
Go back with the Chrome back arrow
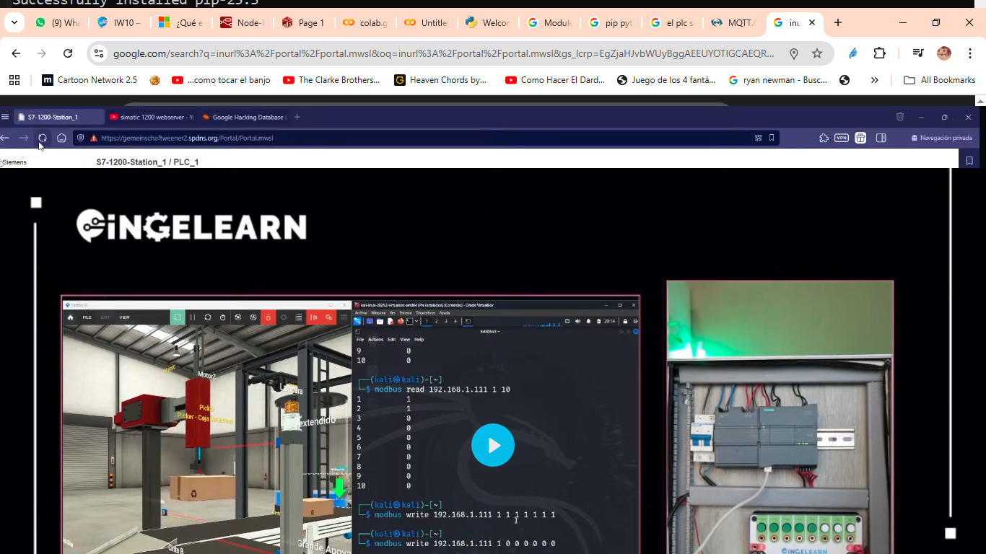point(16,53)
